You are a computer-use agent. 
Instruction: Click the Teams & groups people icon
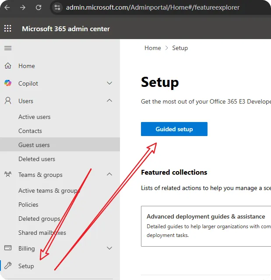tap(8, 174)
